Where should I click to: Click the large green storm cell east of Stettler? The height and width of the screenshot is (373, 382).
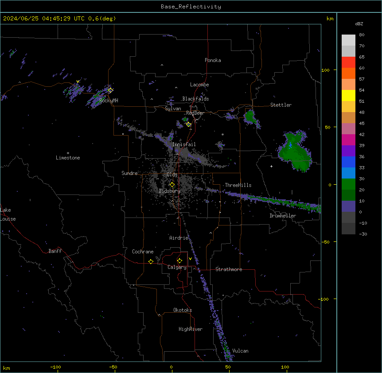pyautogui.click(x=295, y=152)
